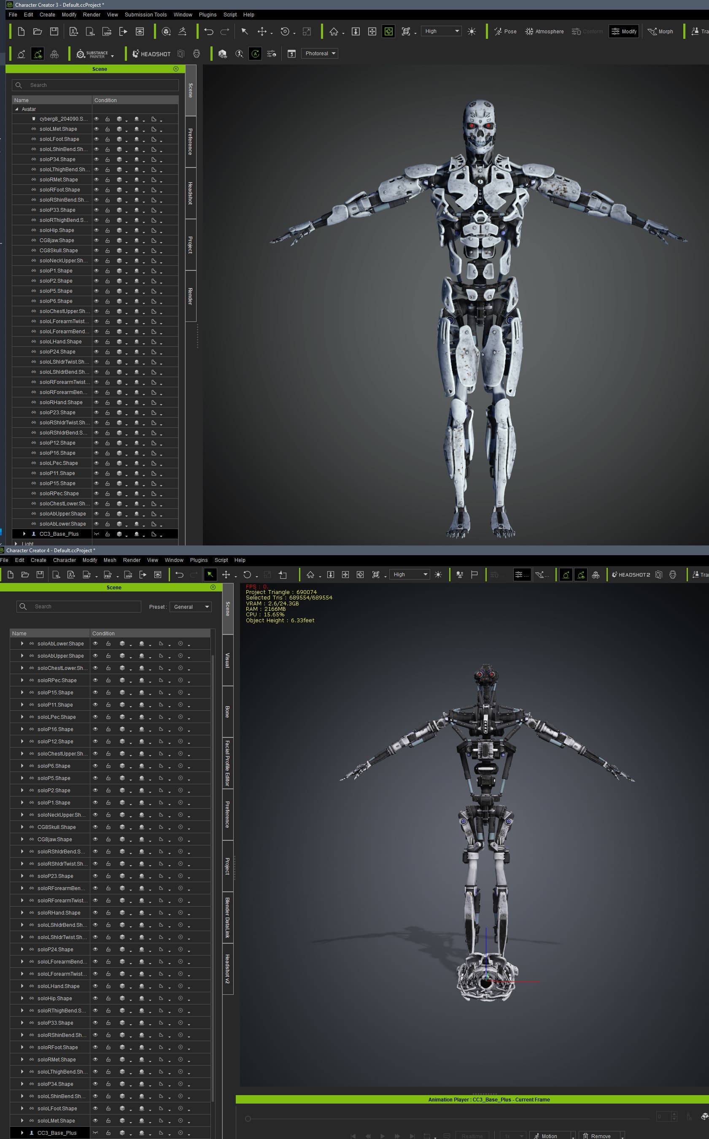Open Mesh menu in Character Creator 4

[x=110, y=560]
